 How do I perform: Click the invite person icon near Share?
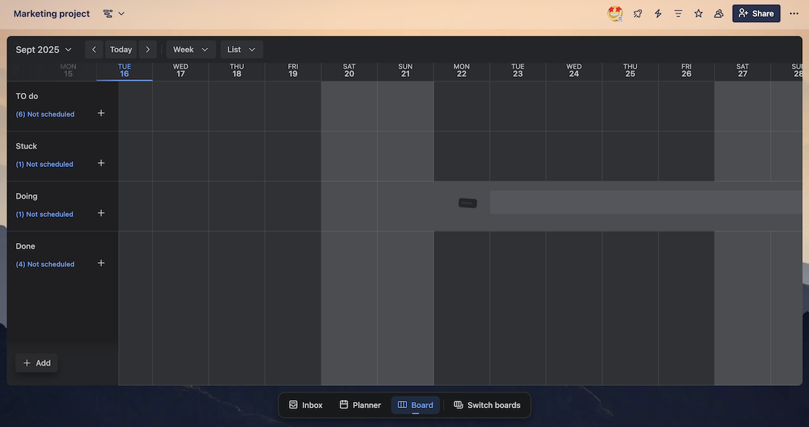tap(718, 13)
